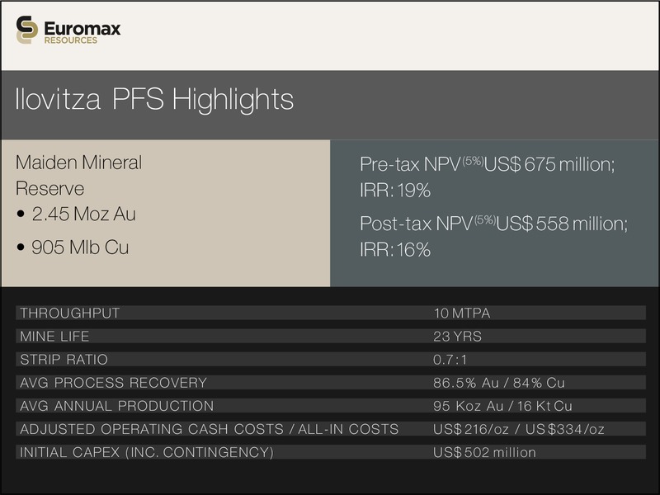
Task: Select the 'INITIAL CAPEX (INC. CONTINGENCY)' label
Action: click(x=147, y=452)
